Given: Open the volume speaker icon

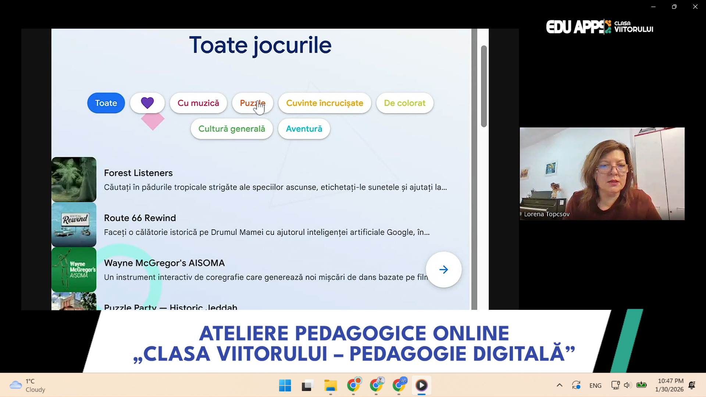Looking at the screenshot, I should point(627,385).
